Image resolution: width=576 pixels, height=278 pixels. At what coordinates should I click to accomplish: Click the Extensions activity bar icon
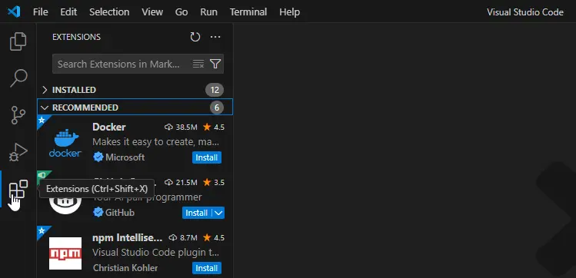pyautogui.click(x=18, y=189)
